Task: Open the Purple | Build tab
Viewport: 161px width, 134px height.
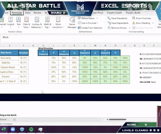Action: click(133, 13)
